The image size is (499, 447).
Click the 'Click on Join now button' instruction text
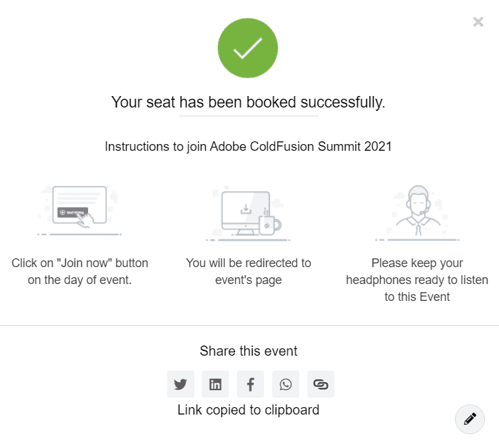pos(80,271)
